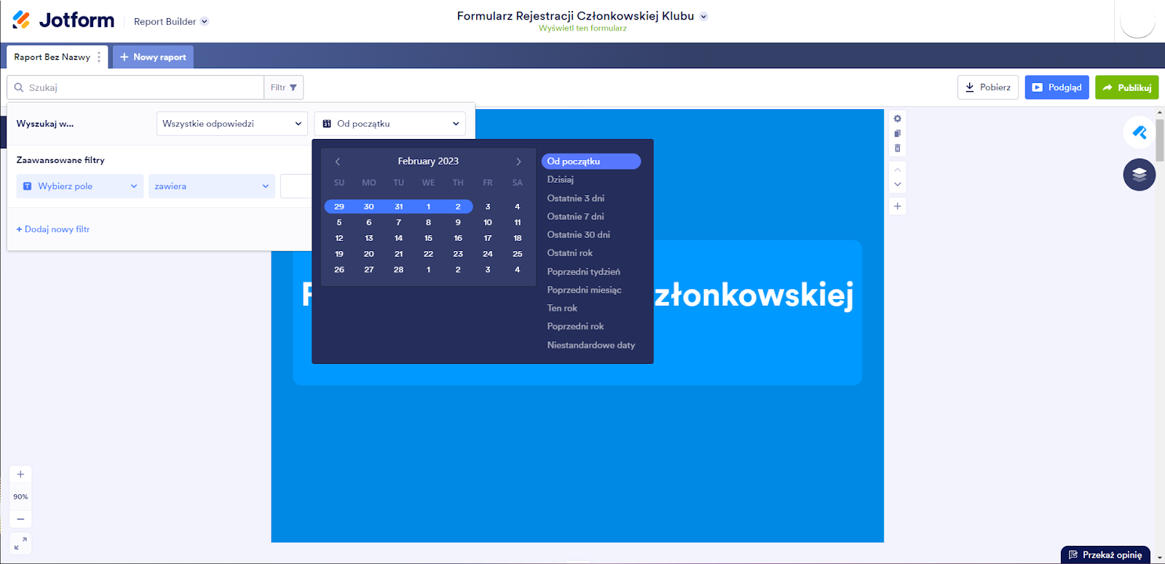Select the Dzisiaj preset
This screenshot has height=564, width=1165.
(x=561, y=180)
